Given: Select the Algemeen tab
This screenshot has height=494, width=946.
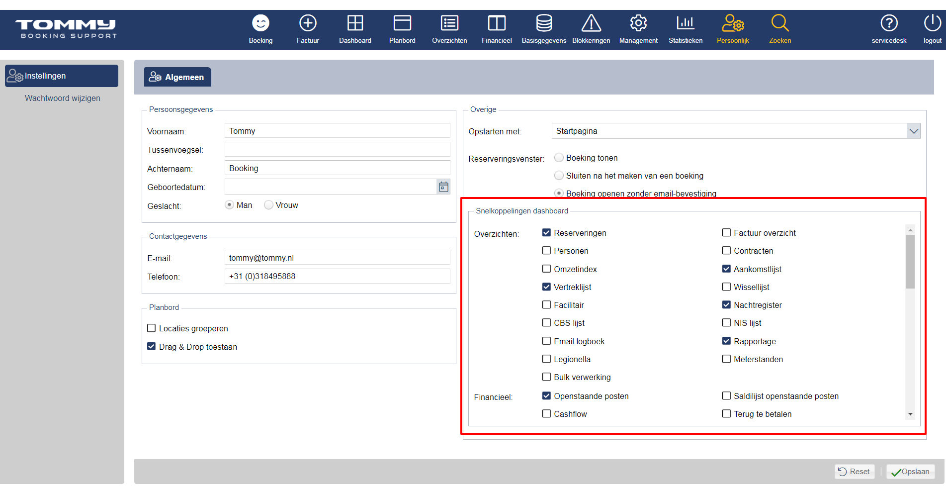Looking at the screenshot, I should (177, 77).
